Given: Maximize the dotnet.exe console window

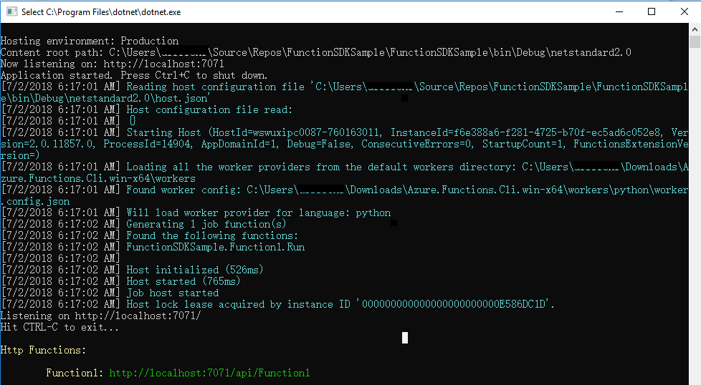Looking at the screenshot, I should (651, 11).
